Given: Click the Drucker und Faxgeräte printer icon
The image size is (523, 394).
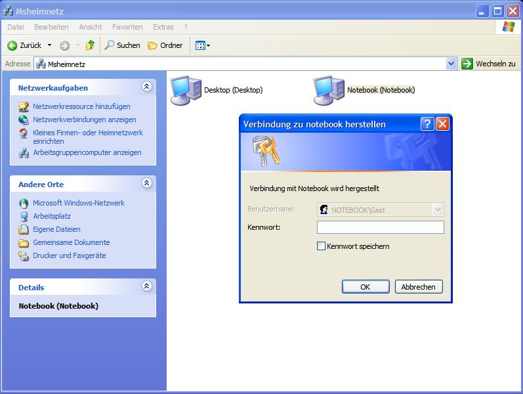Looking at the screenshot, I should [x=24, y=255].
